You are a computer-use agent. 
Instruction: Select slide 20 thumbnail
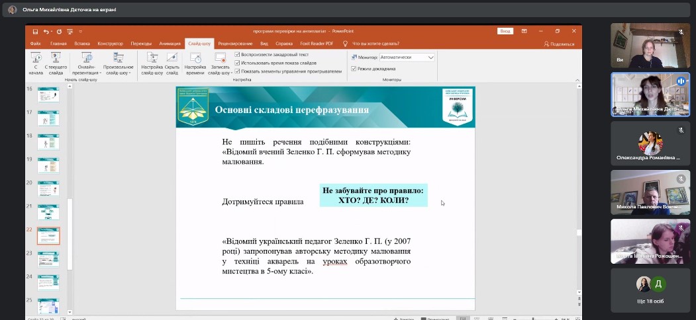[48, 189]
